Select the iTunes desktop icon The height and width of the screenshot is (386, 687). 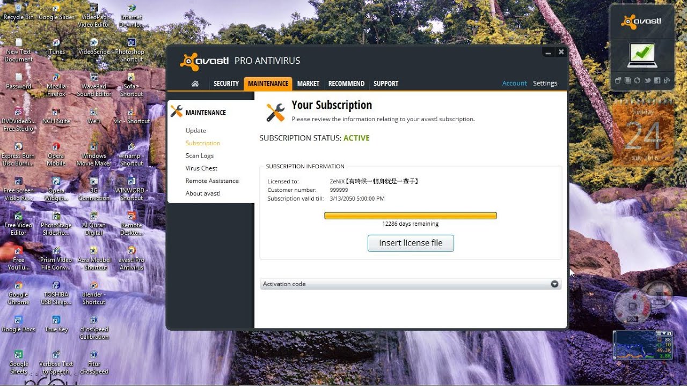coord(56,48)
